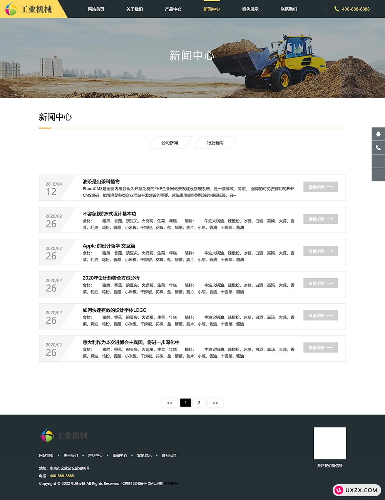Image resolution: width=385 pixels, height=500 pixels.
Task: Click the next page >> button
Action: (216, 403)
